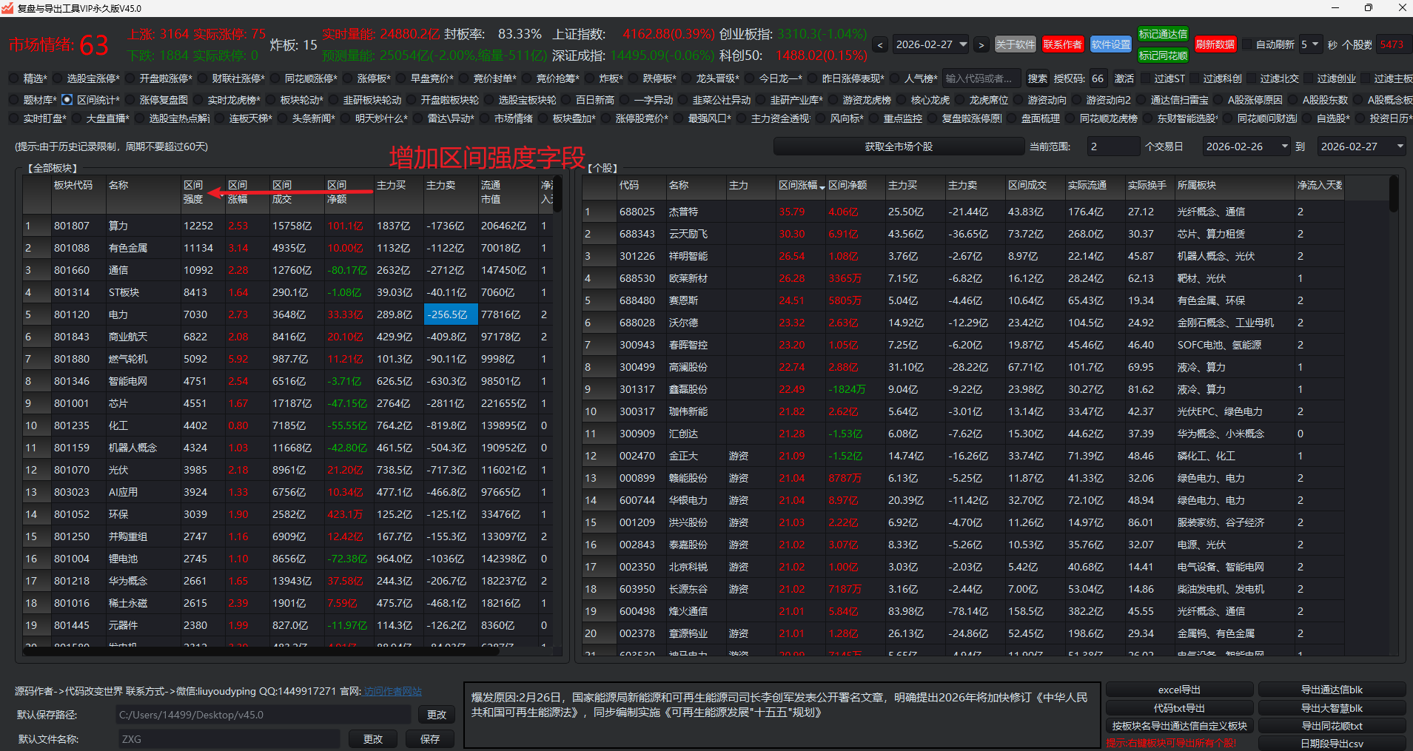Click the red 联系作者 button
The height and width of the screenshot is (751, 1413).
(1062, 44)
